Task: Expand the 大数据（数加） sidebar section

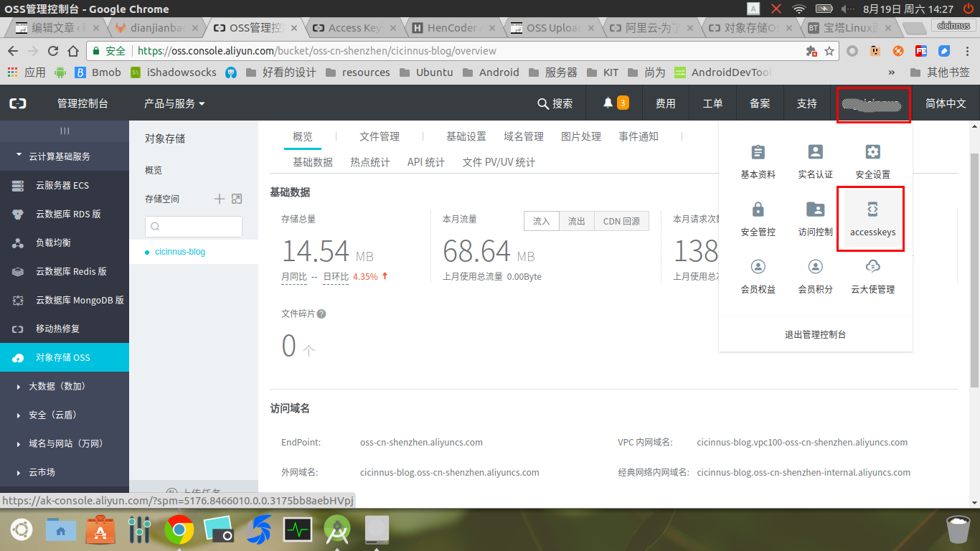Action: click(x=57, y=386)
